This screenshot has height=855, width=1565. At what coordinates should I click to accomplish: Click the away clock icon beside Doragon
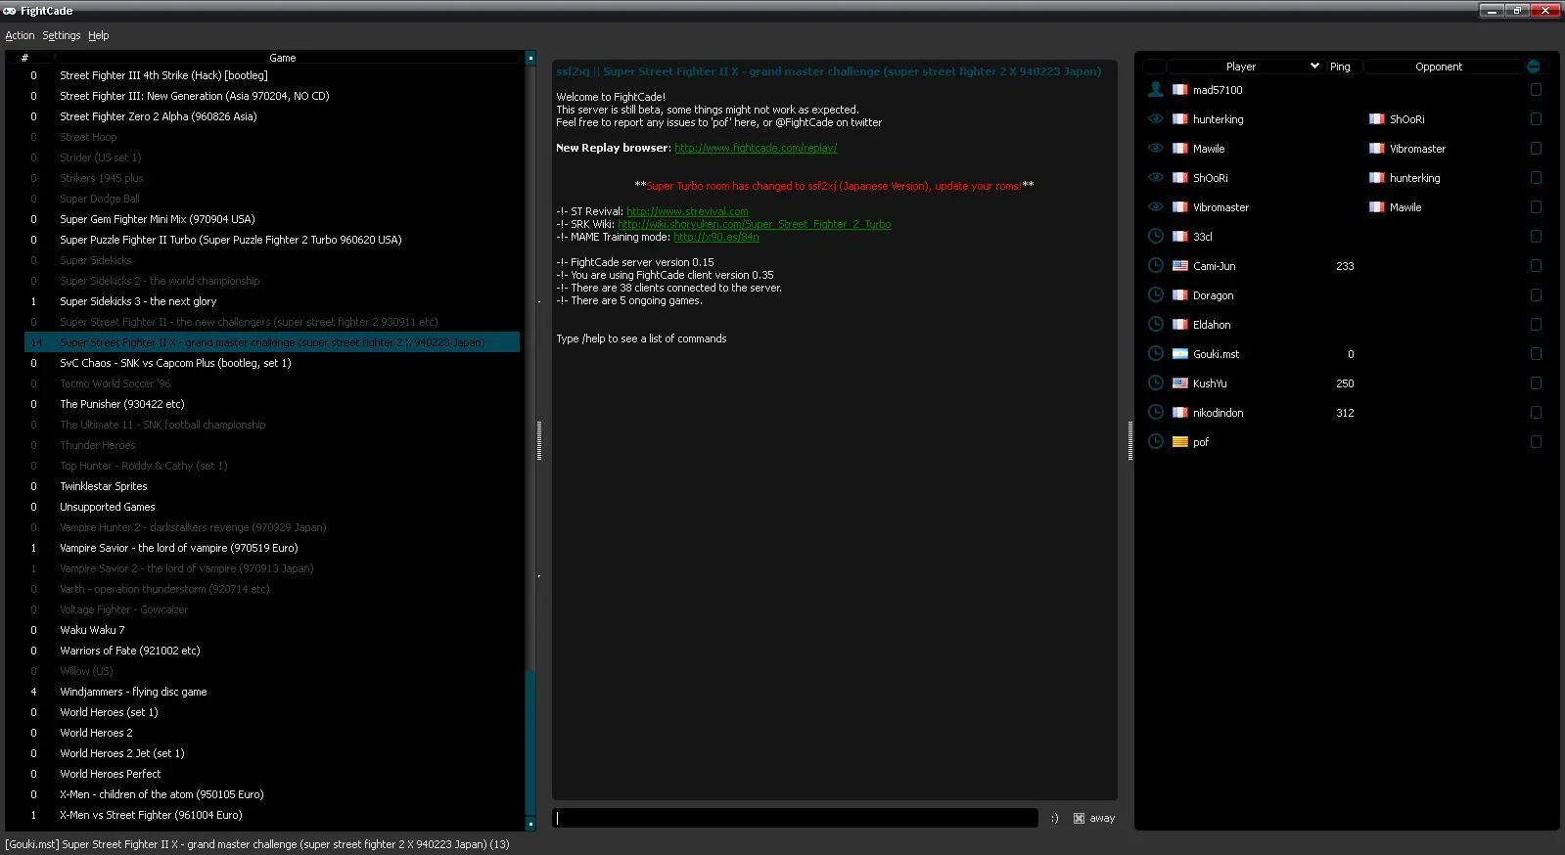pyautogui.click(x=1155, y=294)
